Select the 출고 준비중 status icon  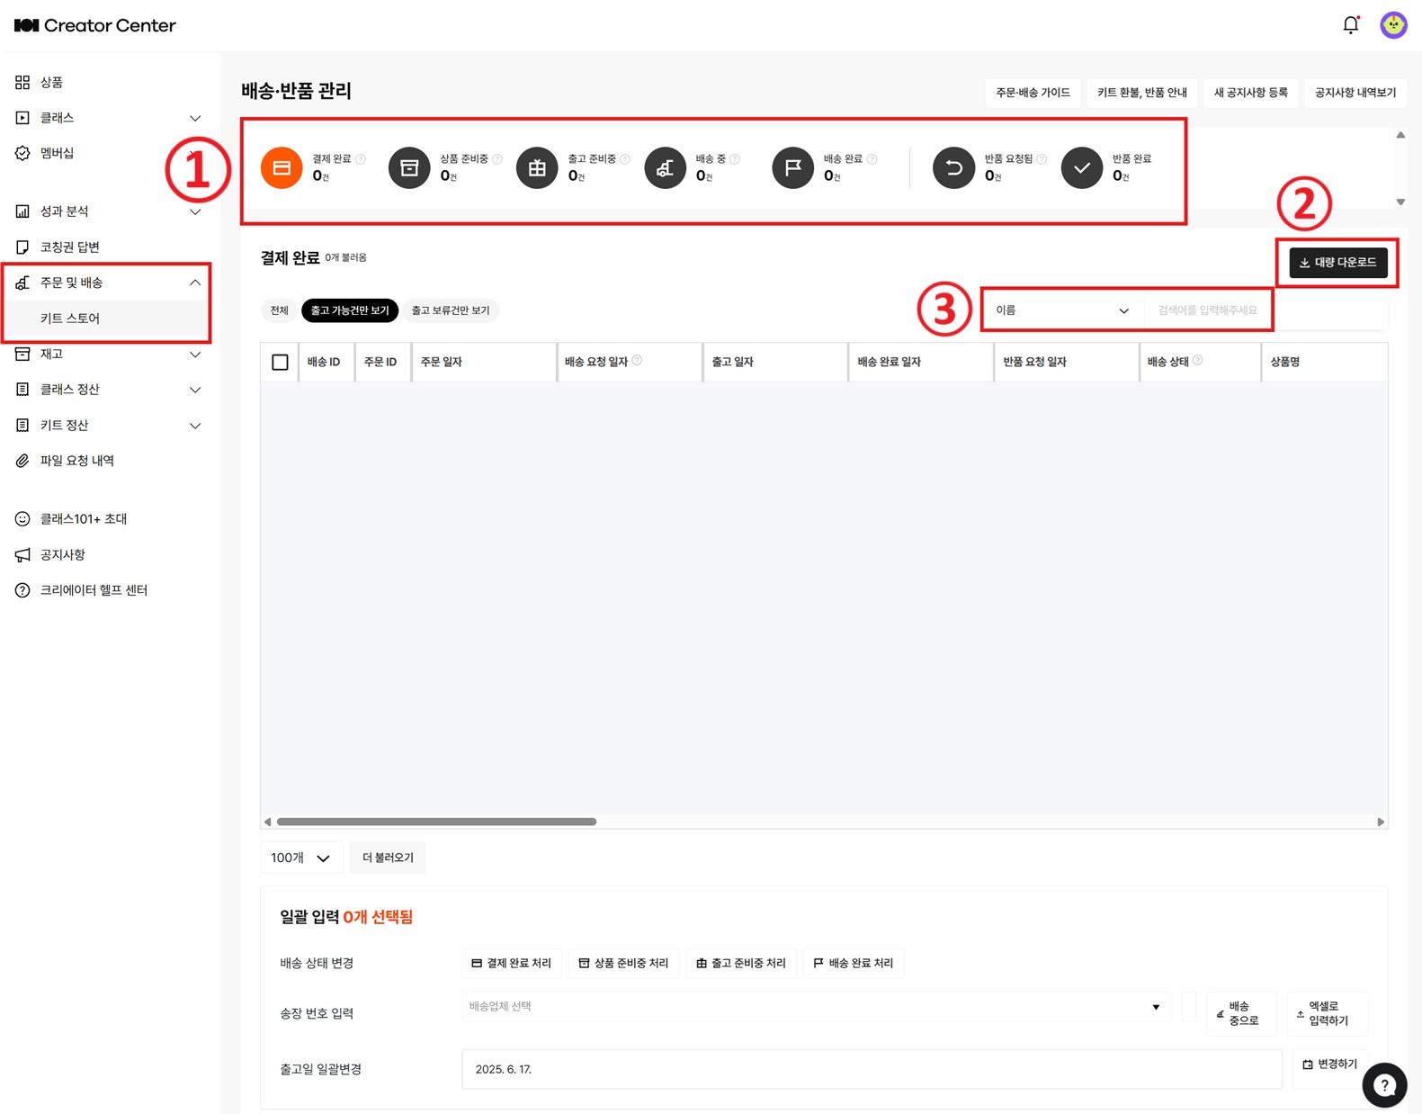537,167
